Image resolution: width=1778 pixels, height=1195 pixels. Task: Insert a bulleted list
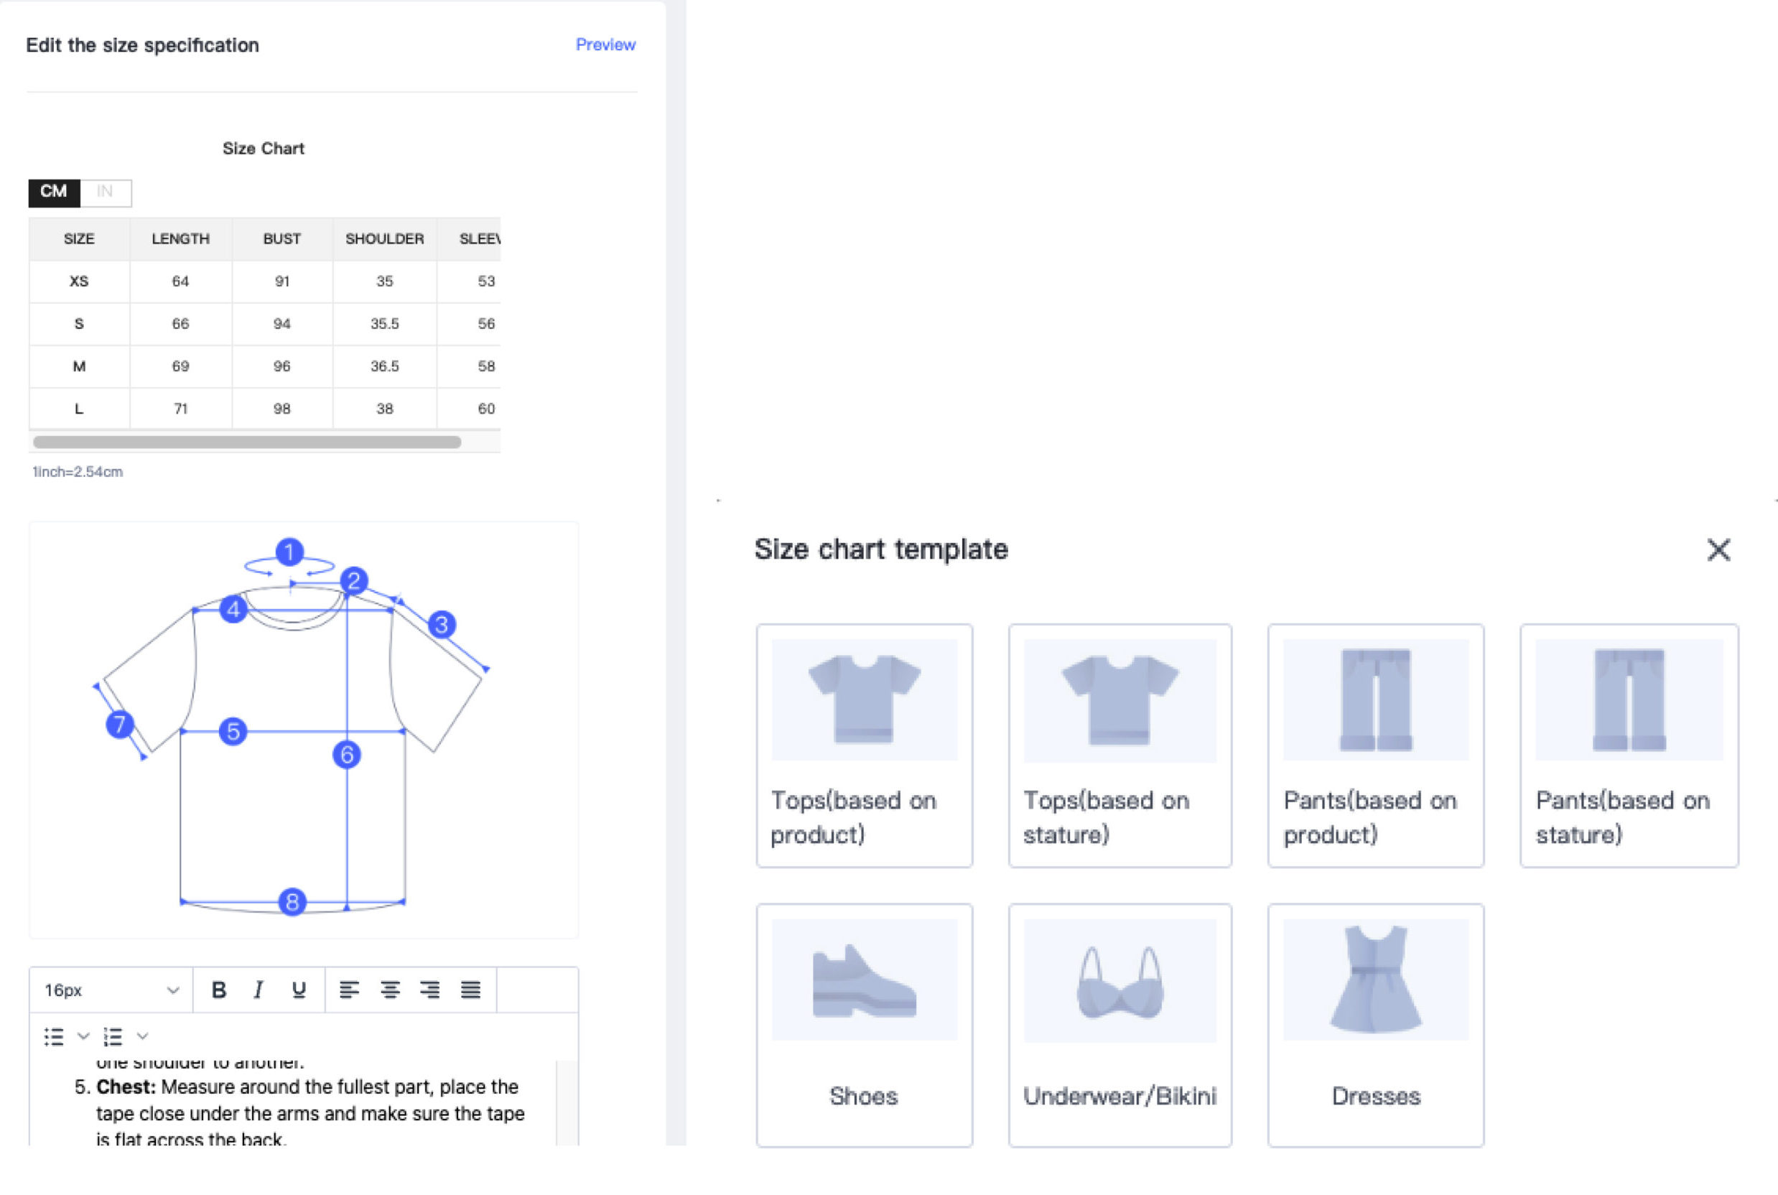coord(53,1036)
